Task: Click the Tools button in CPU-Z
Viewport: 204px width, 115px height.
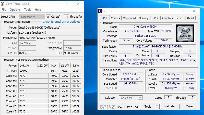Action: tap(148, 106)
